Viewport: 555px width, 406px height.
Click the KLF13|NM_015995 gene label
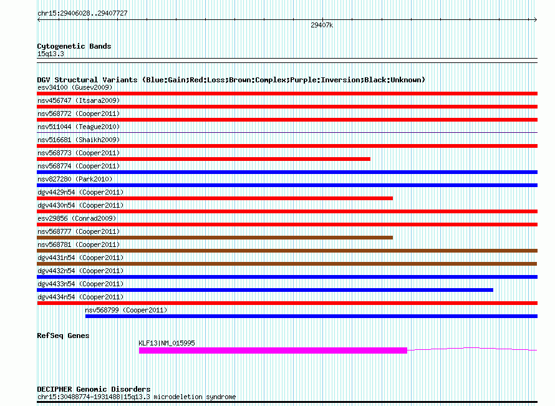[166, 343]
